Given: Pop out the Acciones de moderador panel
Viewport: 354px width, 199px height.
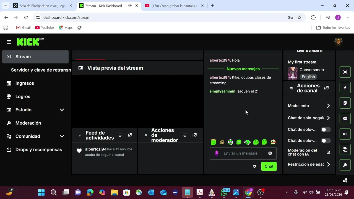Looking at the screenshot, I should (x=195, y=135).
